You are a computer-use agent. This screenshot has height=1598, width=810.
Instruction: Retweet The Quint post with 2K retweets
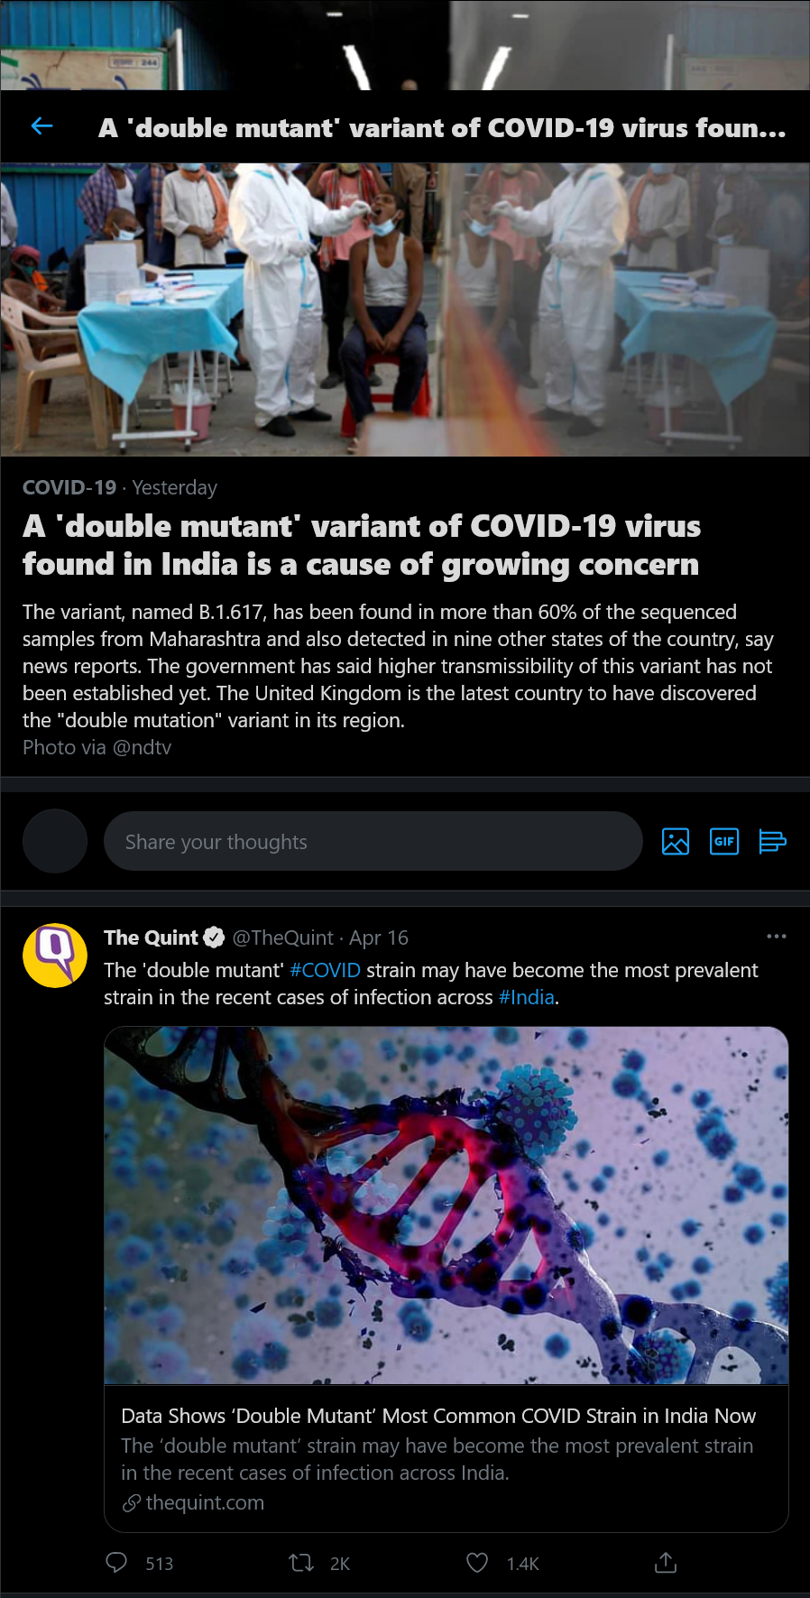[x=301, y=1563]
